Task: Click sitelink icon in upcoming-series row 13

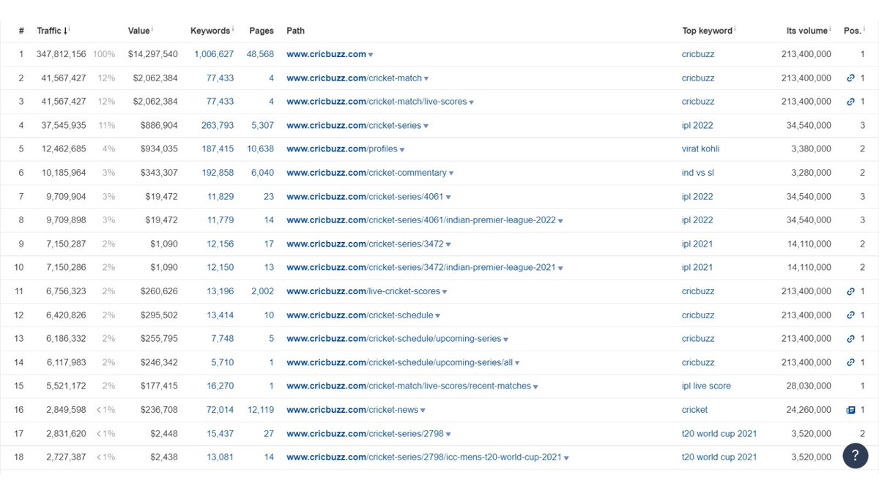Action: point(850,339)
